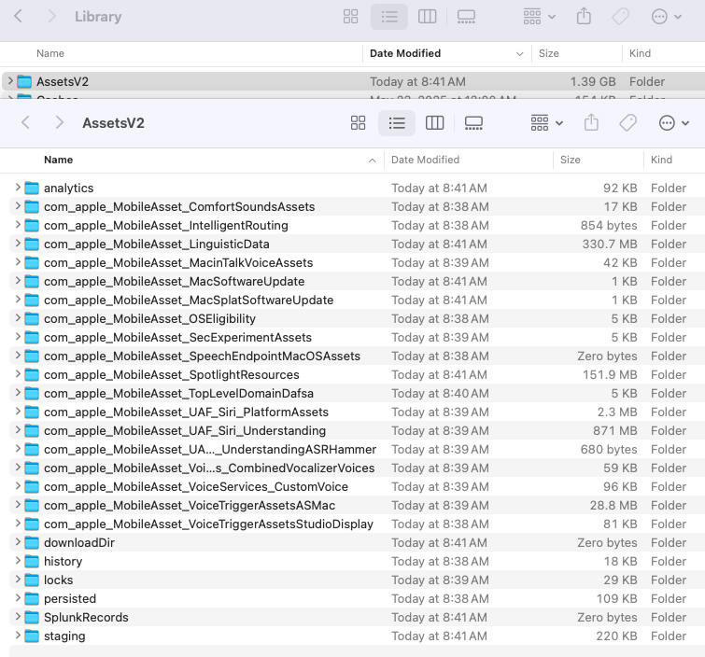
Task: Click Share icon in AssetsV2 window
Action: (591, 122)
